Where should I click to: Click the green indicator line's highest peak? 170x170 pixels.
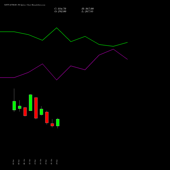pyautogui.click(x=57, y=28)
